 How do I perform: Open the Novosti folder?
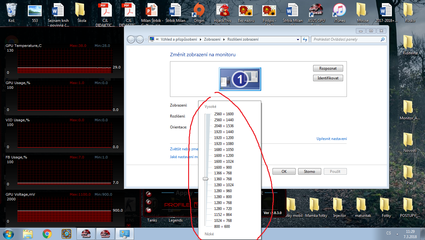pyautogui.click(x=410, y=142)
